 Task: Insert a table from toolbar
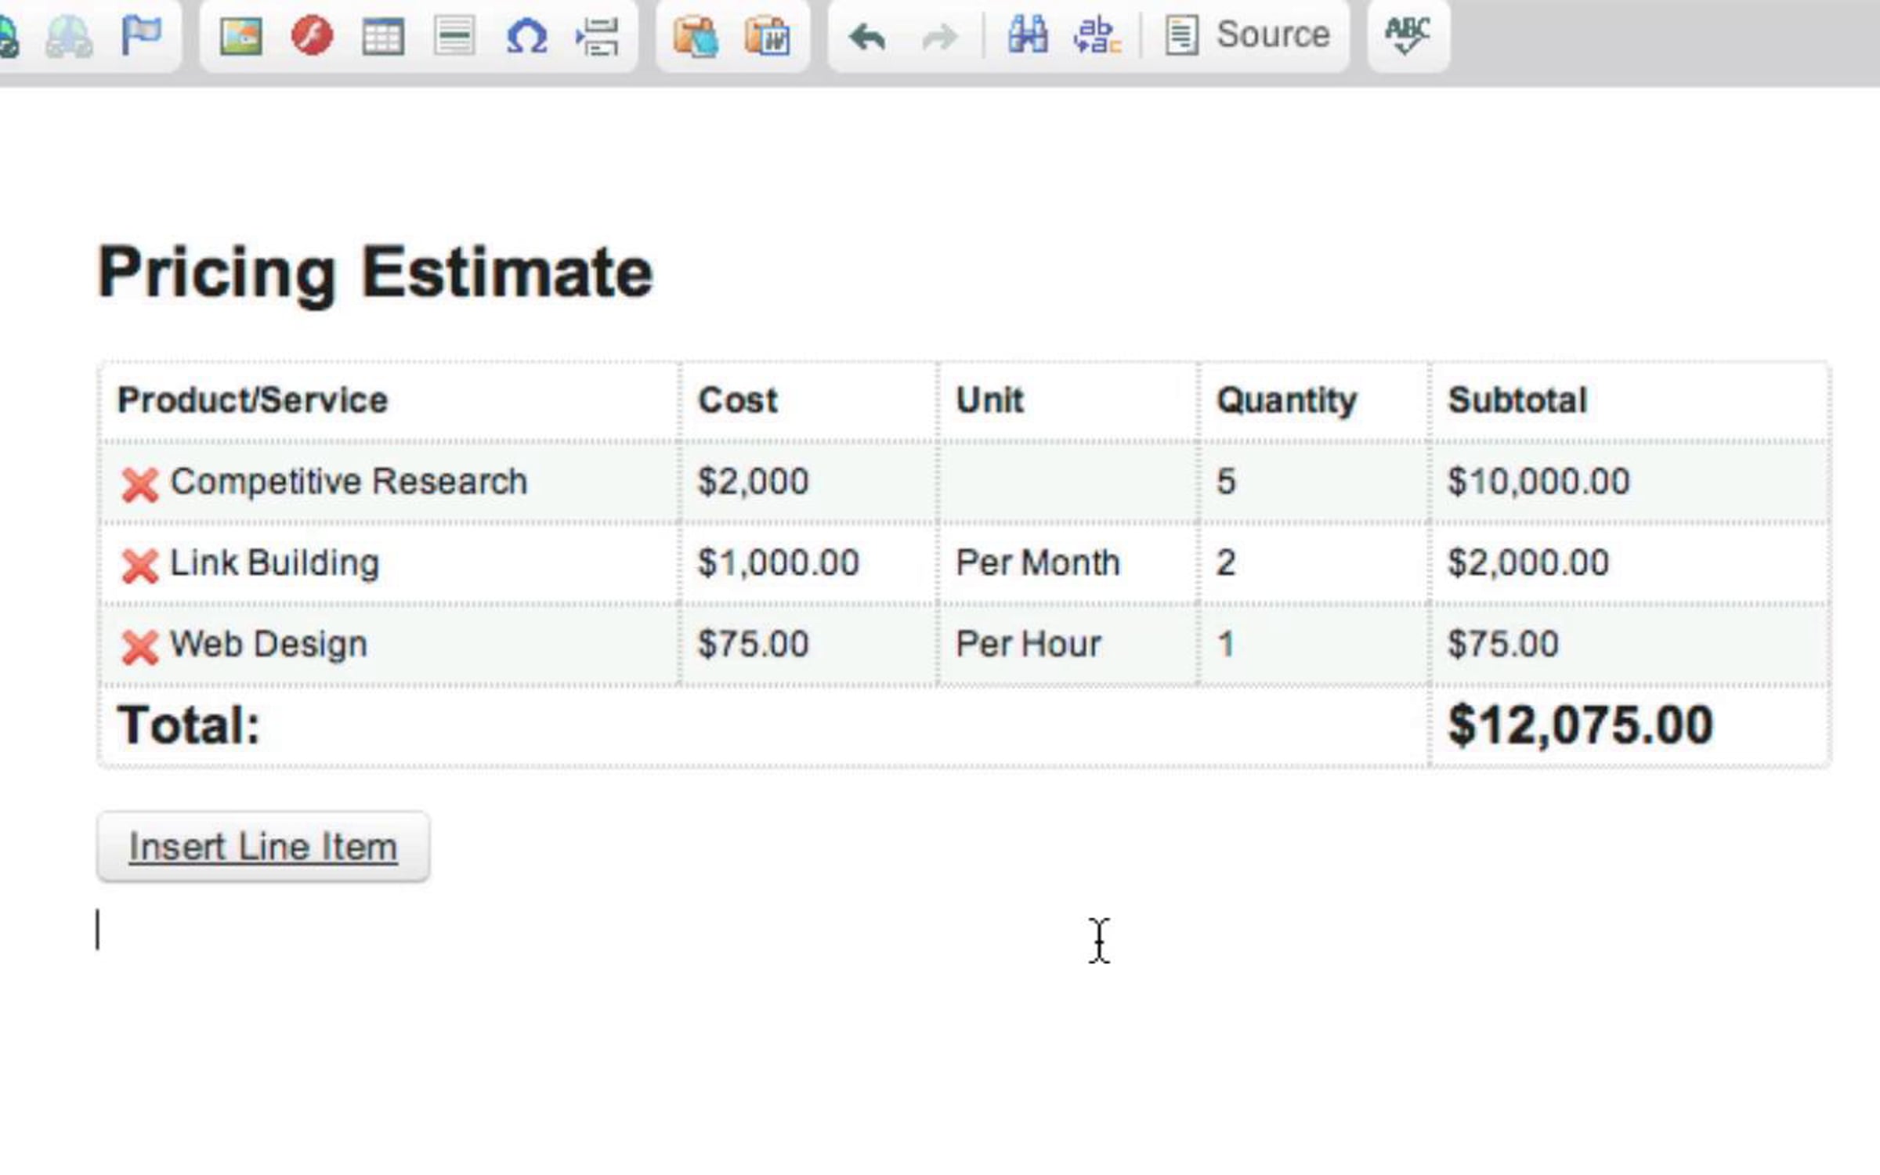pyautogui.click(x=383, y=36)
